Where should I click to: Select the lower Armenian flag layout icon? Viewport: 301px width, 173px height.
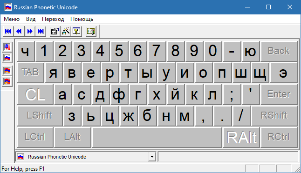pyautogui.click(x=7, y=81)
